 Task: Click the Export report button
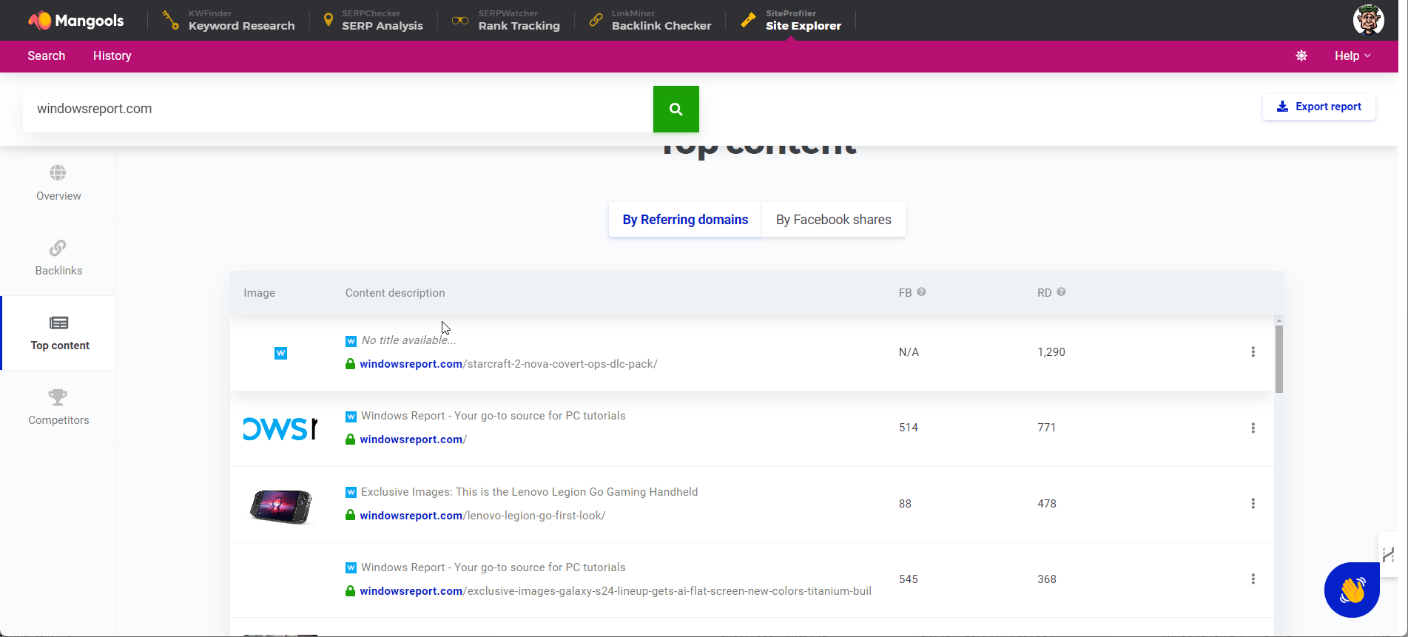pyautogui.click(x=1319, y=107)
